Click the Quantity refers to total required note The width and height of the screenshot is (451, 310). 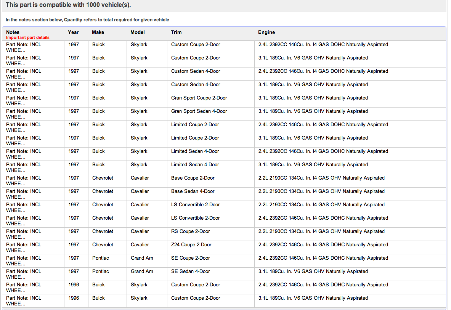point(87,19)
